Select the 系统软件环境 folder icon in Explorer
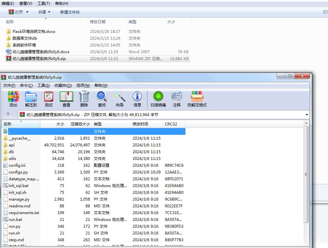The height and width of the screenshot is (248, 328). (9, 45)
